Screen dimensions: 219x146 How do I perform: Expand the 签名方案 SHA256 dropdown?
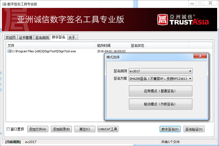pos(161,79)
